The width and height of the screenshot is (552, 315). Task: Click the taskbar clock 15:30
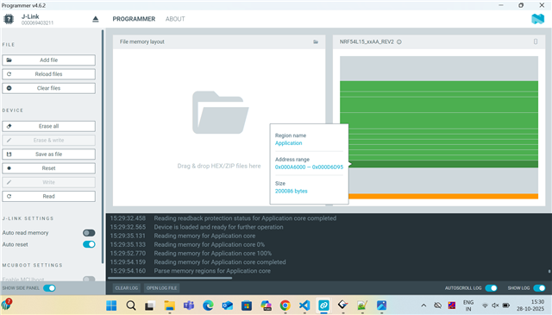(x=537, y=302)
